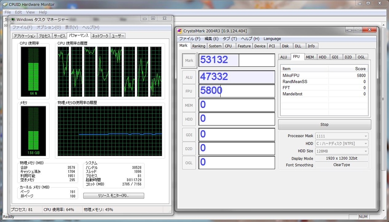Open the オプション(O) menu in Task Manager
The image size is (389, 222).
(x=49, y=27)
